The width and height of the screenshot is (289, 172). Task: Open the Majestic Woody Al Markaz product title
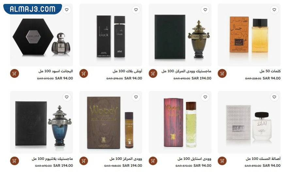[x=186, y=71]
